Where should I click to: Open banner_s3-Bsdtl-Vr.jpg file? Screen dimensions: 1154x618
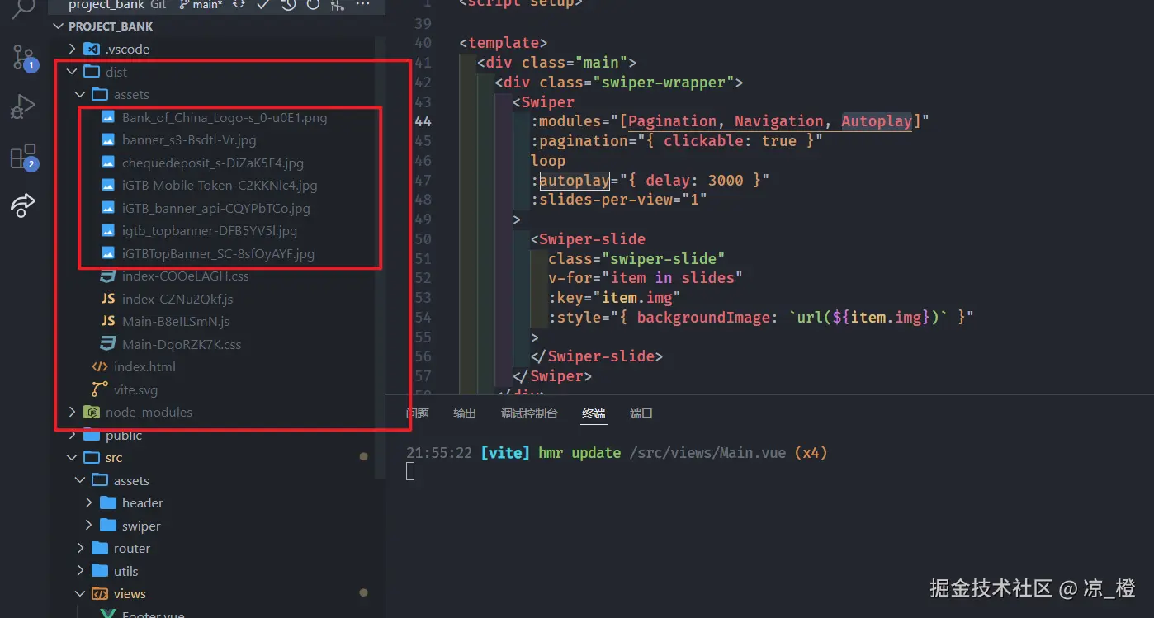189,140
